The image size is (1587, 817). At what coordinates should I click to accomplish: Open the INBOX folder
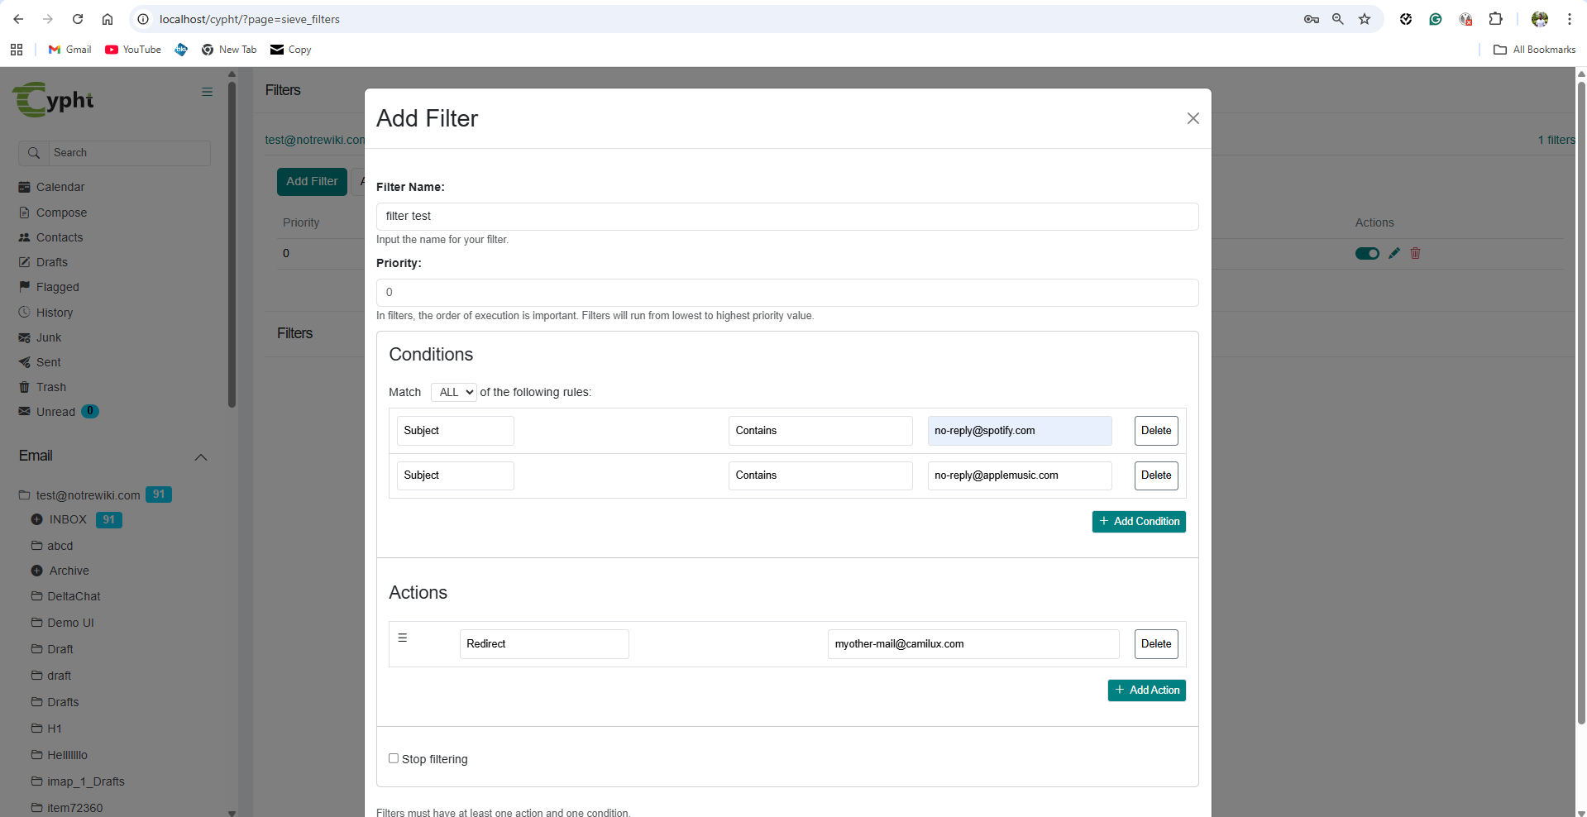tap(68, 519)
